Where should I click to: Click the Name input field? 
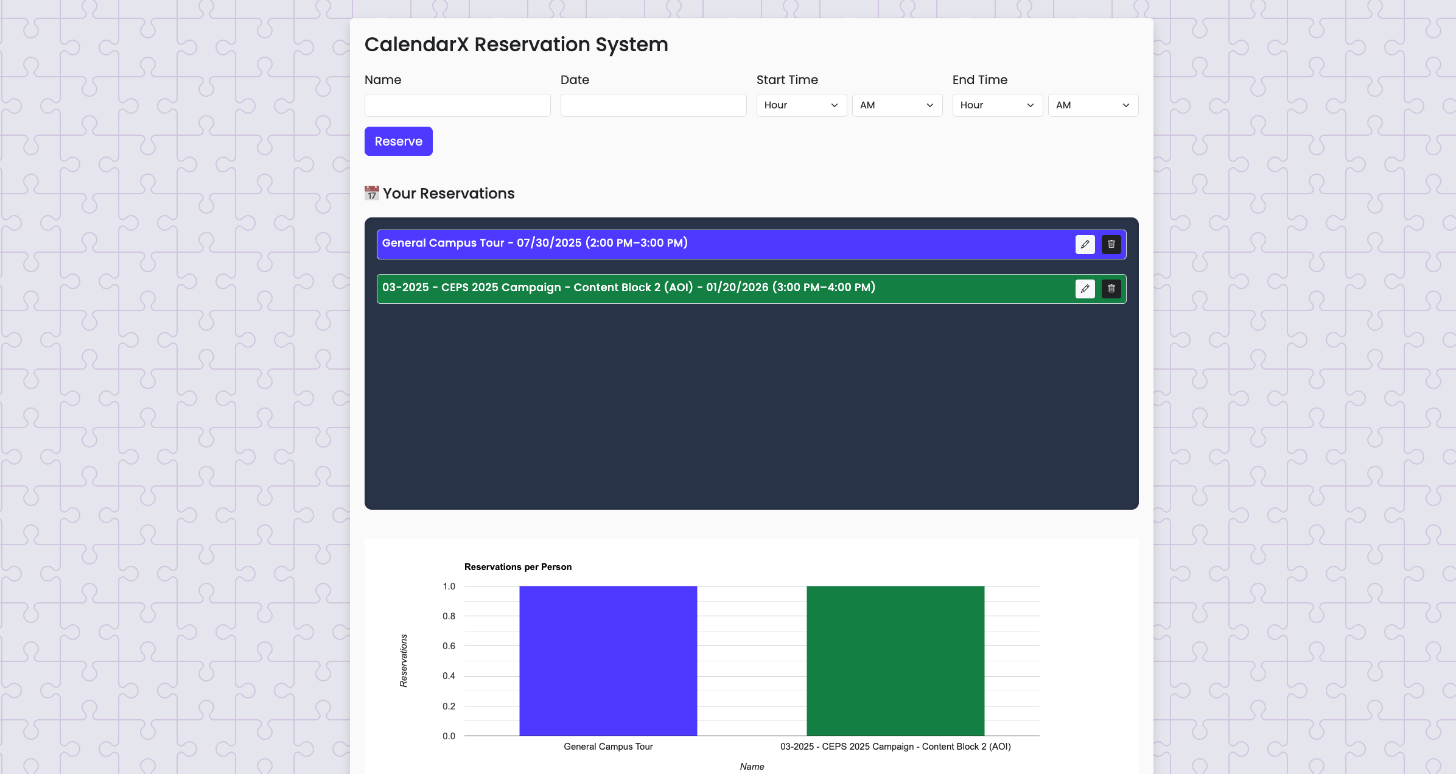[x=457, y=105]
